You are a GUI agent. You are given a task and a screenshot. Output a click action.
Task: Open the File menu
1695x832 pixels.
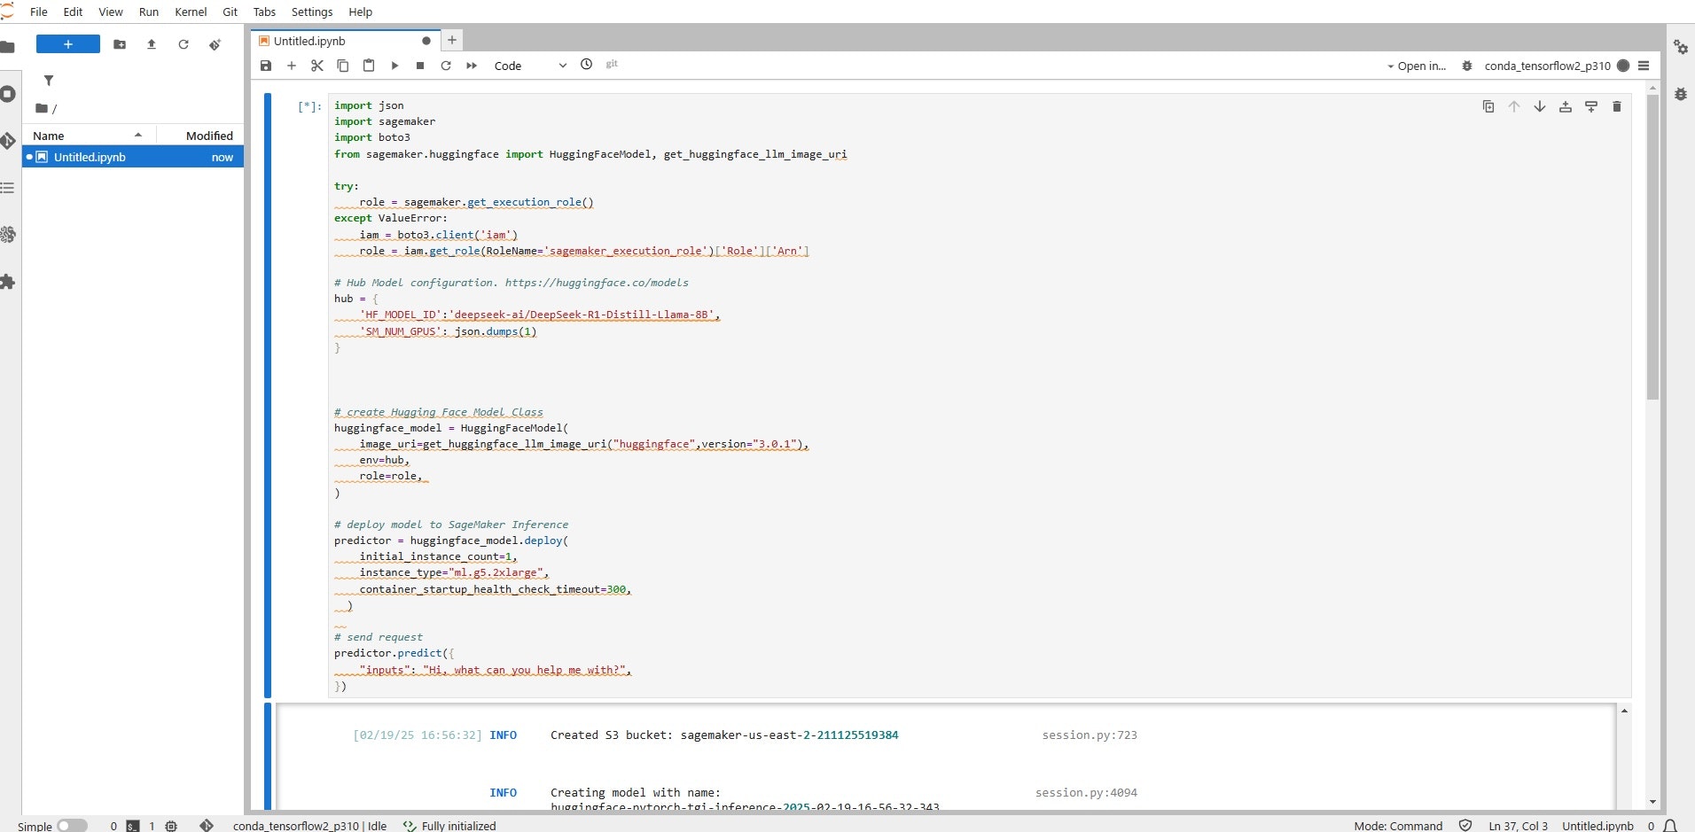(39, 12)
